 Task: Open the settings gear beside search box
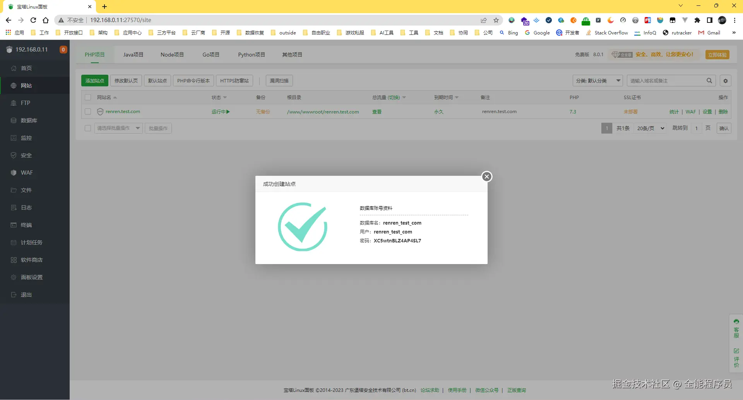(x=726, y=81)
